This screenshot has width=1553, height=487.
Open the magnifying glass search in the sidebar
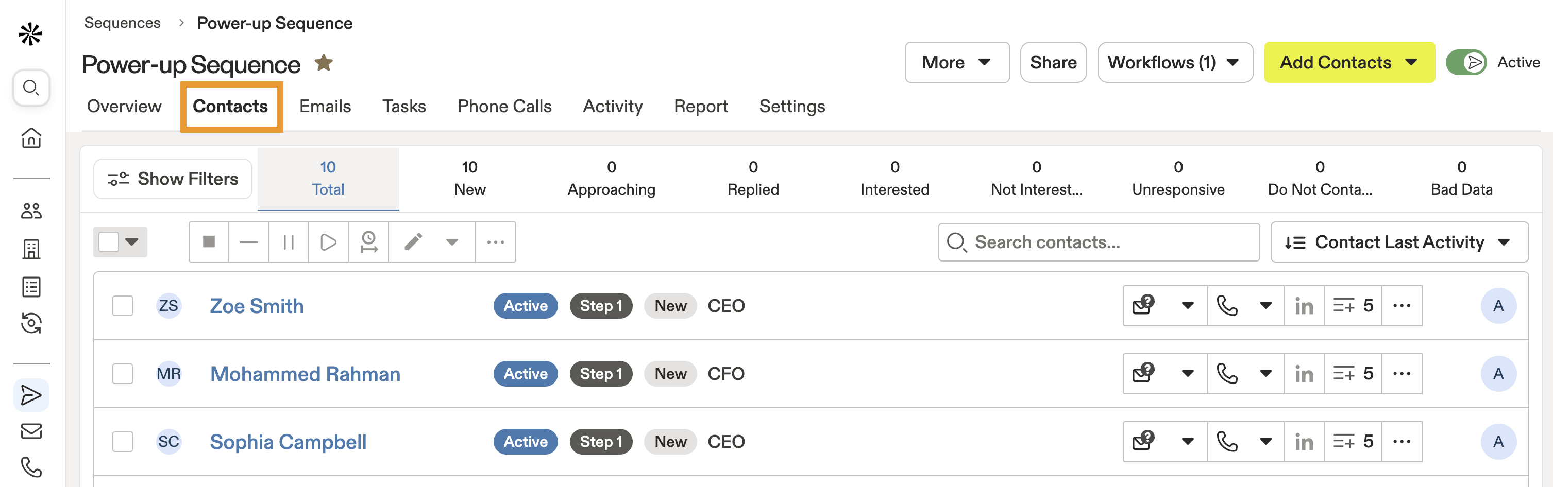click(31, 88)
